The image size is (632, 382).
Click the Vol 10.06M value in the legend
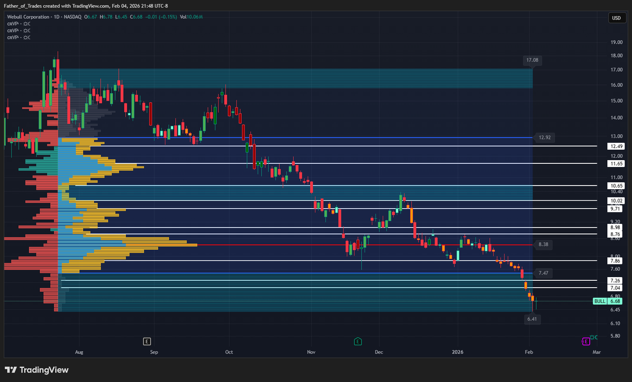point(195,16)
